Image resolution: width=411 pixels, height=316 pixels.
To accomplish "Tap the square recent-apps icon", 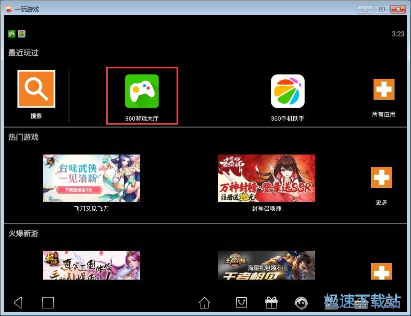I will [x=48, y=303].
